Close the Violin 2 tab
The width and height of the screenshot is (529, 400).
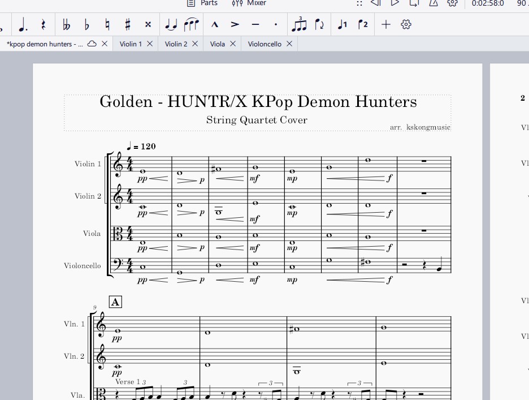(x=195, y=44)
